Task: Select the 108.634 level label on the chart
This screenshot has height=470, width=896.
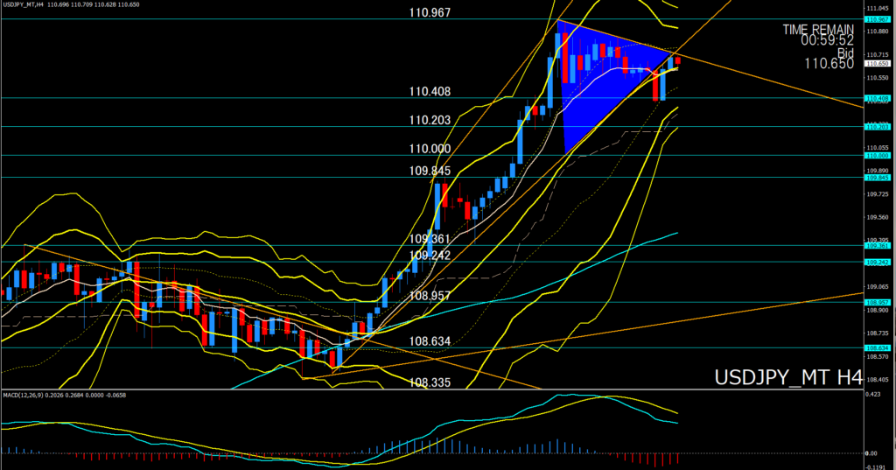Action: pos(430,341)
